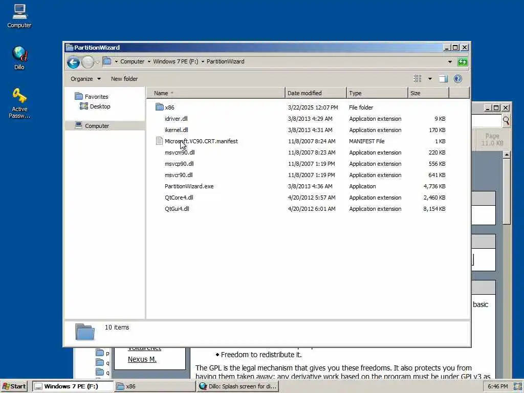This screenshot has width=524, height=393.
Task: Click the taskbar clock showing 6:46 PM
Action: (497, 386)
